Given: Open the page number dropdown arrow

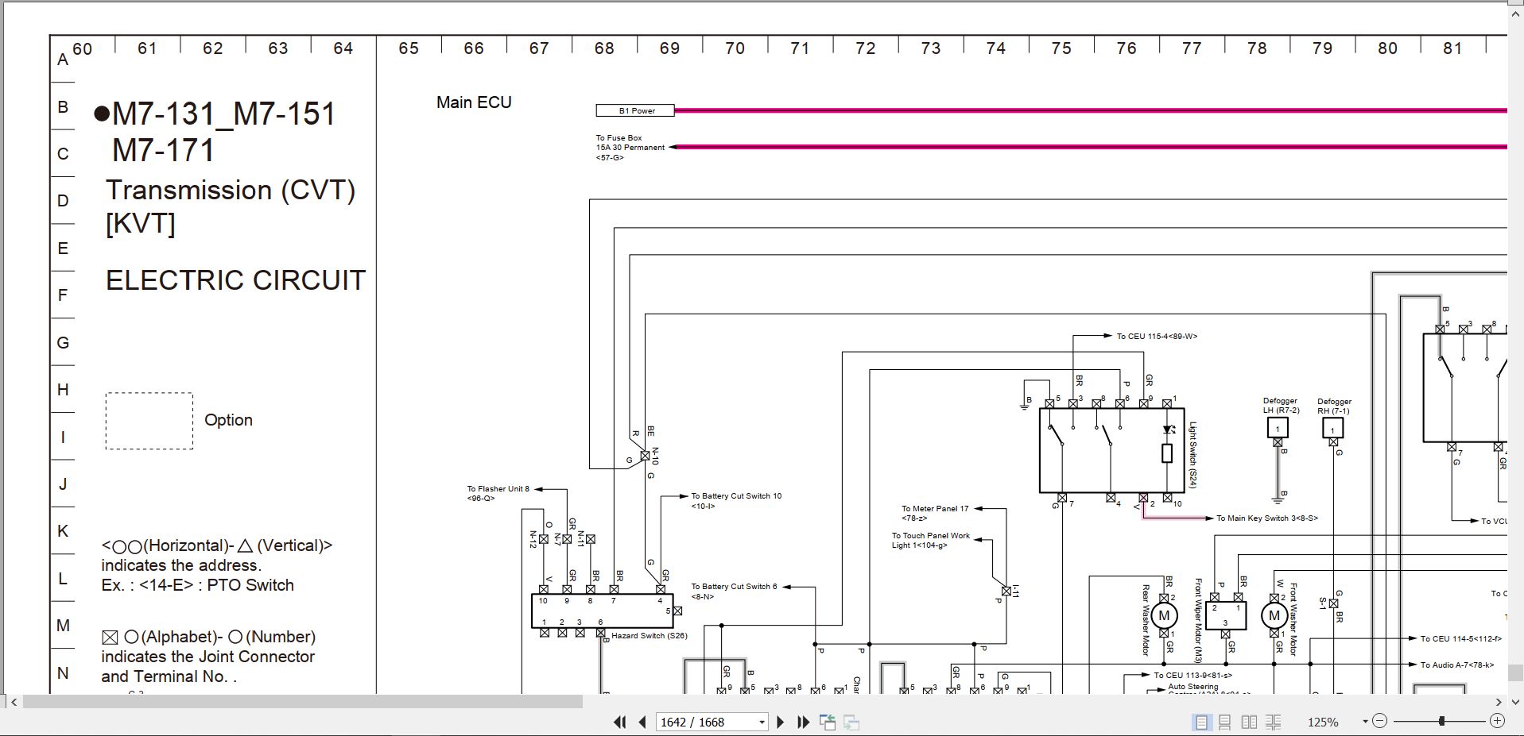Looking at the screenshot, I should tap(762, 722).
